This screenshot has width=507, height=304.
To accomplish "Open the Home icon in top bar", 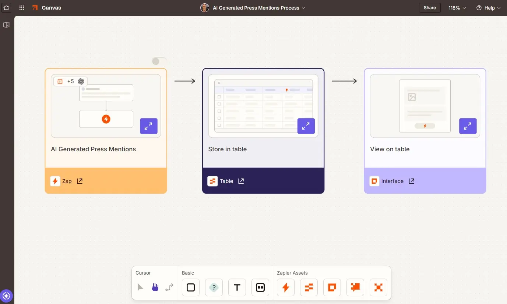I will (x=6, y=8).
